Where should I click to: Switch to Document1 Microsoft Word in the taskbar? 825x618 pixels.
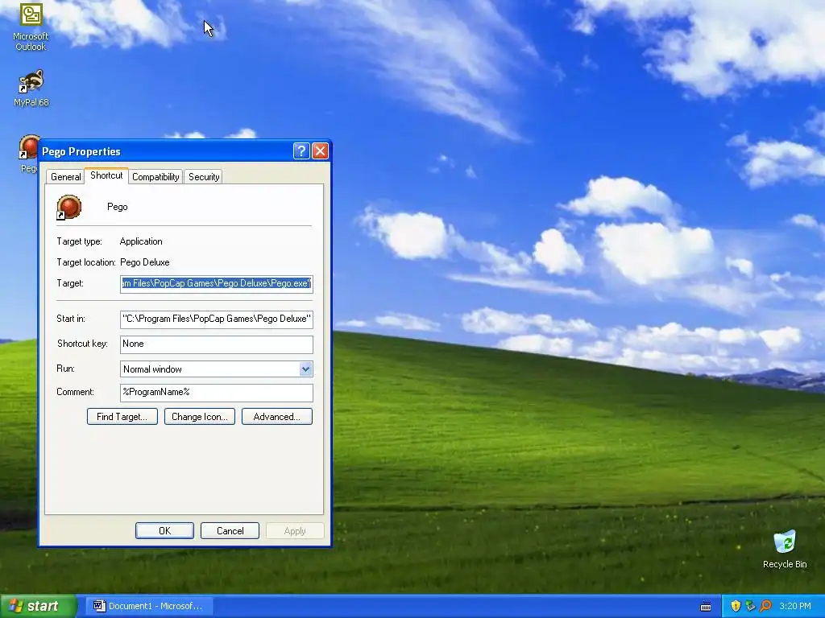pos(148,606)
